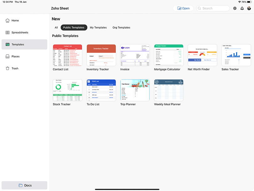Switch to Org Templates tab
The image size is (254, 191).
tap(121, 27)
